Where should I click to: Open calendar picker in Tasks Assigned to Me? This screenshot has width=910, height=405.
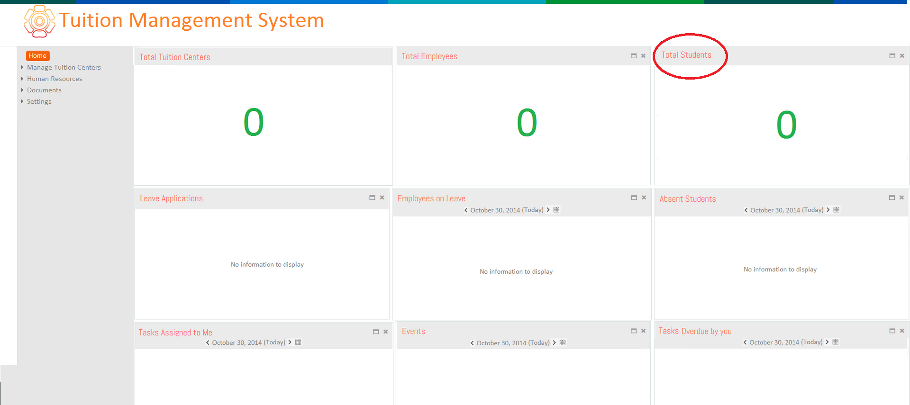point(298,342)
